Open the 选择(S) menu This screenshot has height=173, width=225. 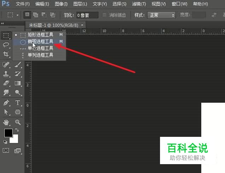point(119,4)
